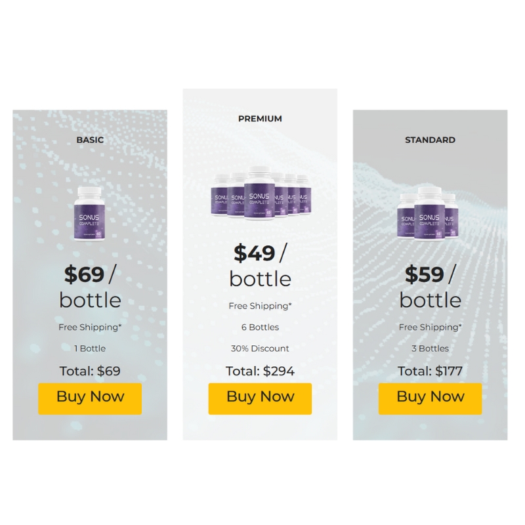Click the PREMIUM plan heading
The width and height of the screenshot is (525, 525).
click(260, 119)
